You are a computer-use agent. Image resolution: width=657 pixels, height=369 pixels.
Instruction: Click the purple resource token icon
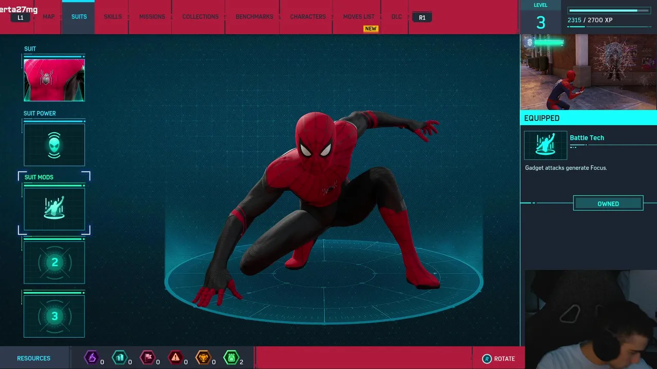click(x=91, y=357)
